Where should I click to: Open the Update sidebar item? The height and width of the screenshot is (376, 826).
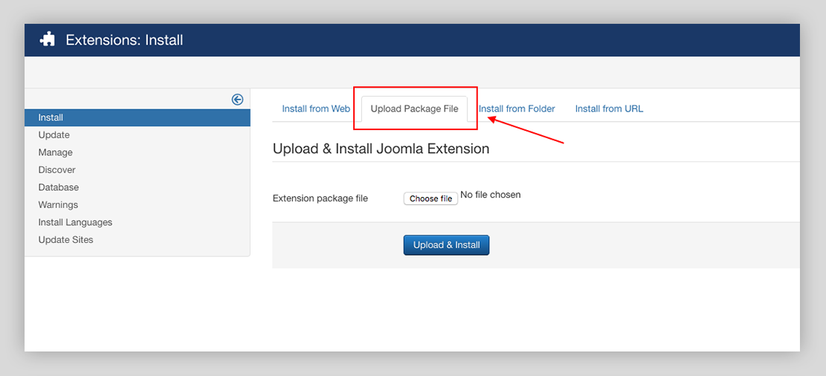(x=54, y=135)
